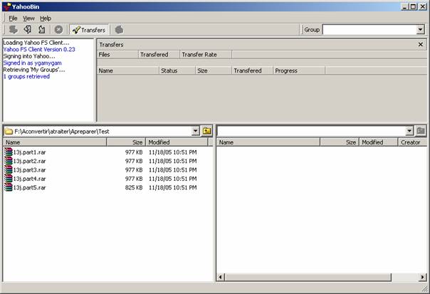
Task: Expand the Group dropdown arrow
Action: (420, 30)
